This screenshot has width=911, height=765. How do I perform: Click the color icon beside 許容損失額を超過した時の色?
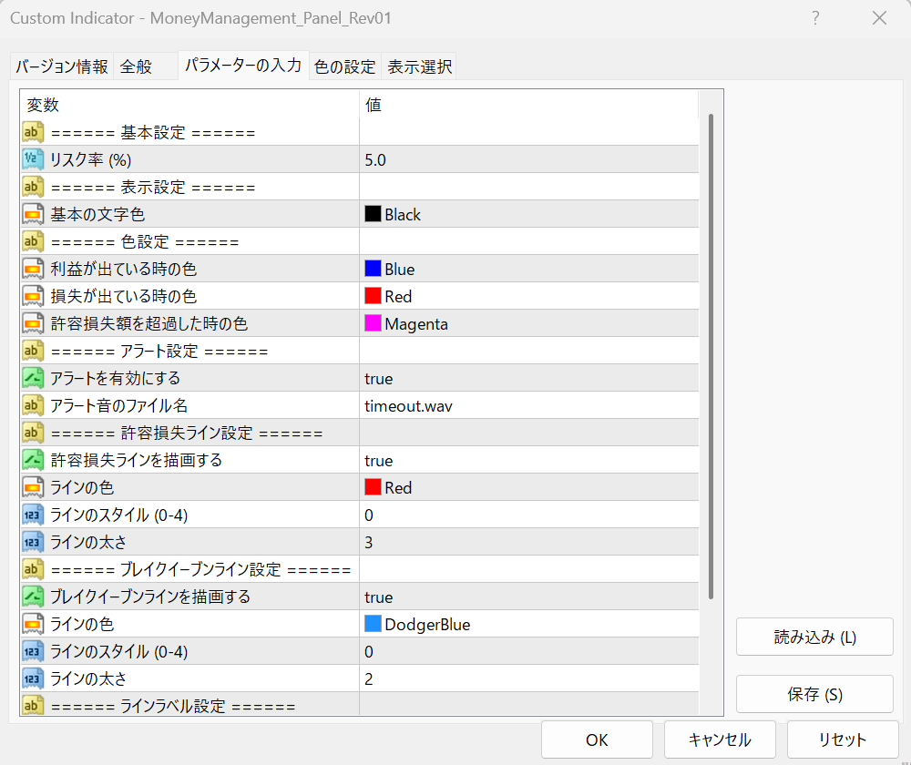pyautogui.click(x=33, y=323)
